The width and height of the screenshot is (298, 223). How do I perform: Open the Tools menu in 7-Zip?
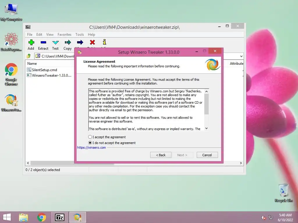[x=79, y=35]
